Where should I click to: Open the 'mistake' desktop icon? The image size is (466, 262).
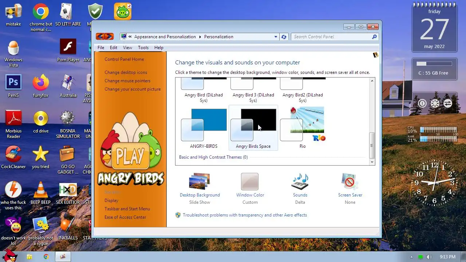13,15
